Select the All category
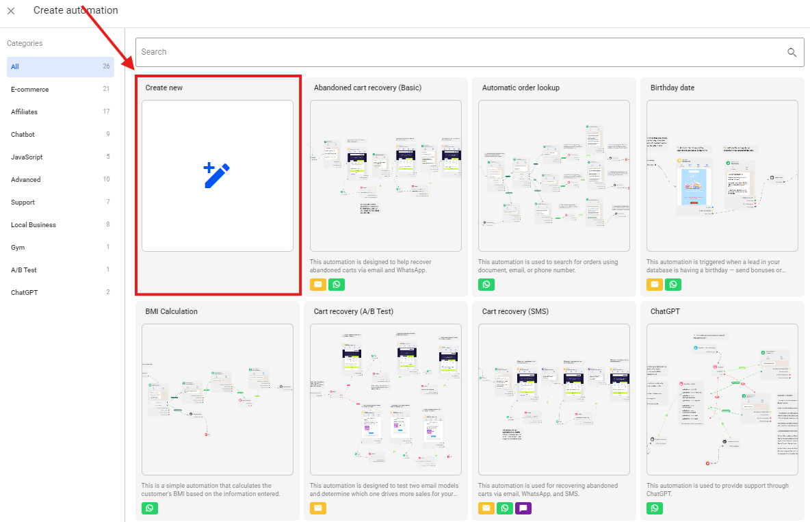Screen dimensions: 810x522 coord(60,67)
